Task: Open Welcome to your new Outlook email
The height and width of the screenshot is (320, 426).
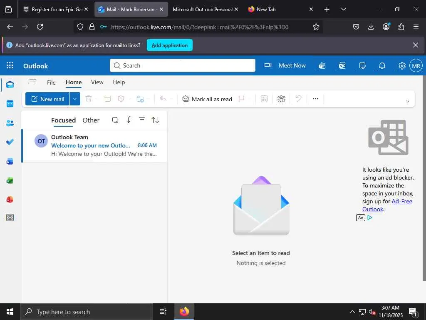Action: pos(94,145)
